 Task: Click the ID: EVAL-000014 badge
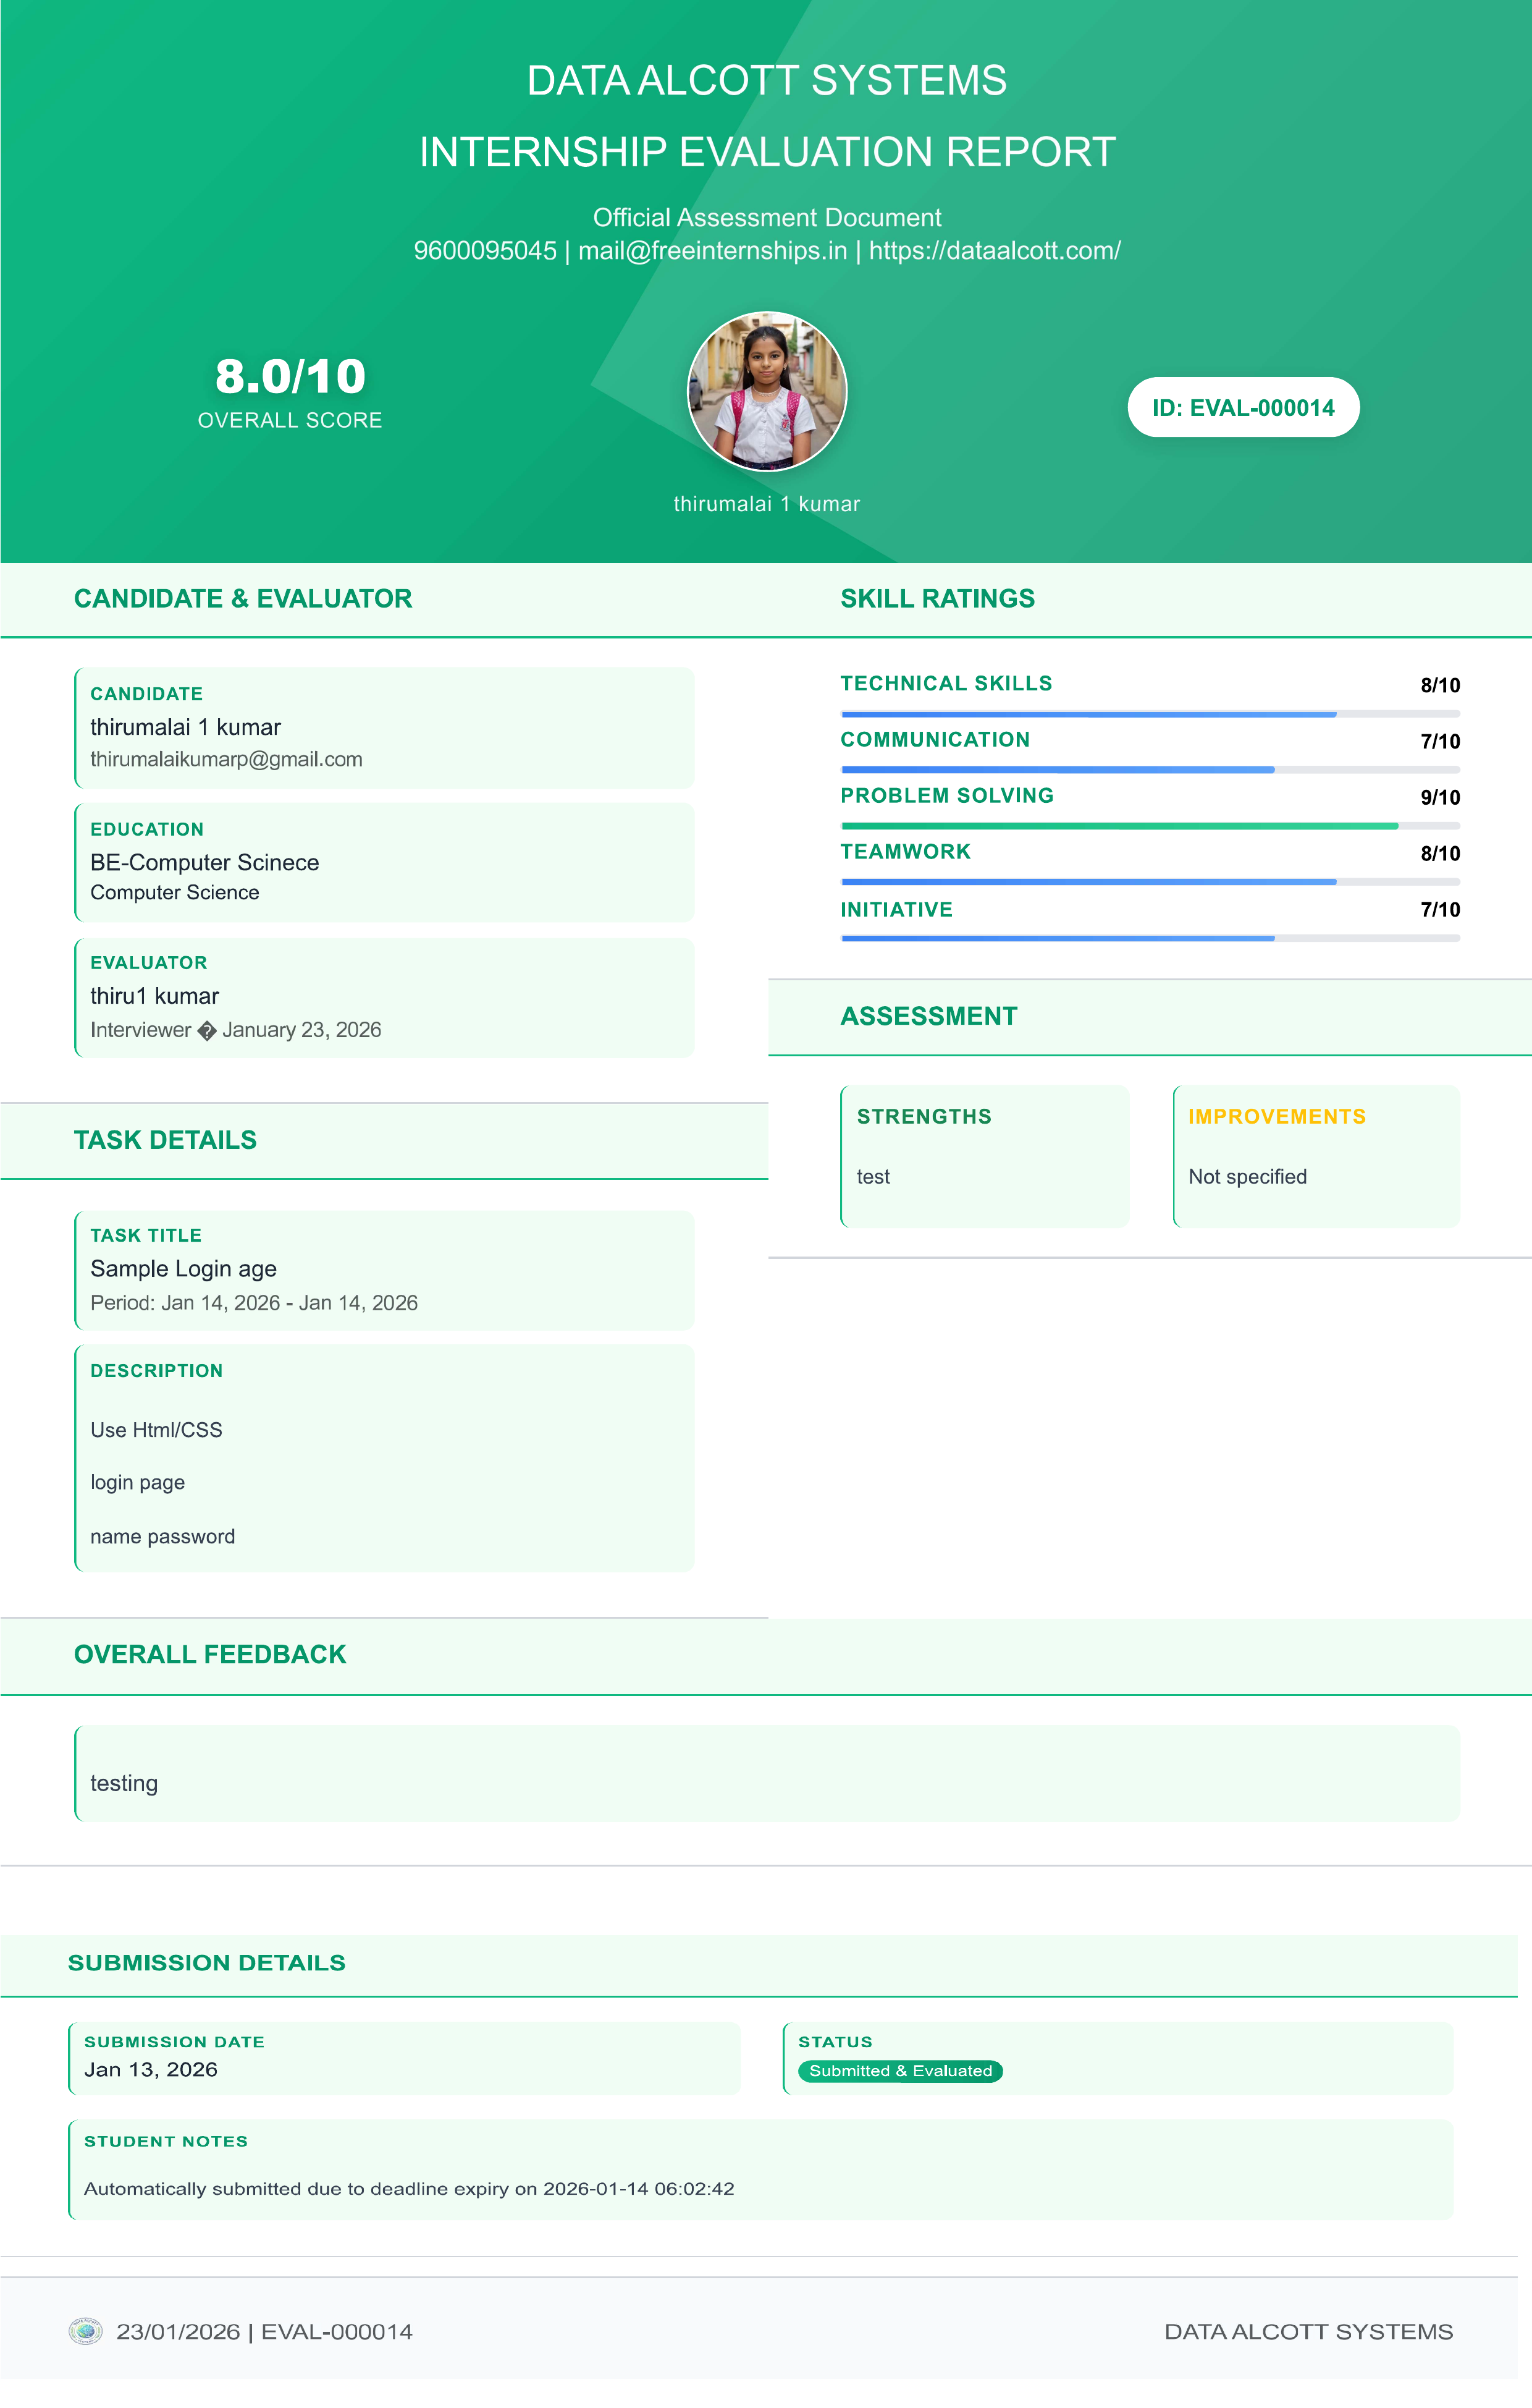(x=1243, y=407)
